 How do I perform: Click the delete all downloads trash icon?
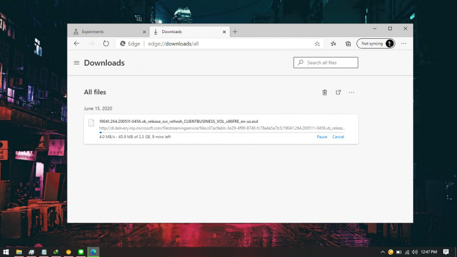tap(324, 93)
